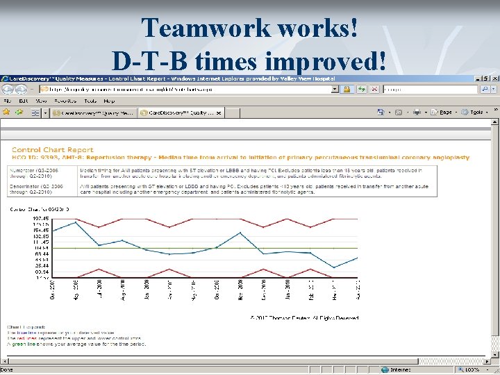The height and width of the screenshot is (375, 500).
Task: Click the 'Control Chart Report' heading
Action: coord(53,150)
